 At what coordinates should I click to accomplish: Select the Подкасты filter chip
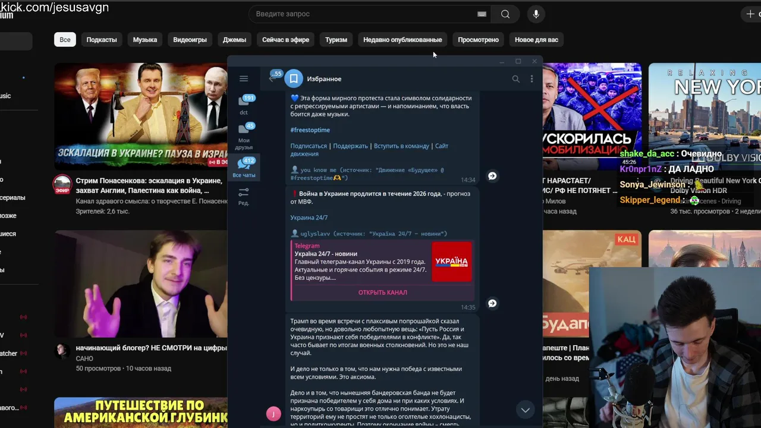pyautogui.click(x=102, y=40)
